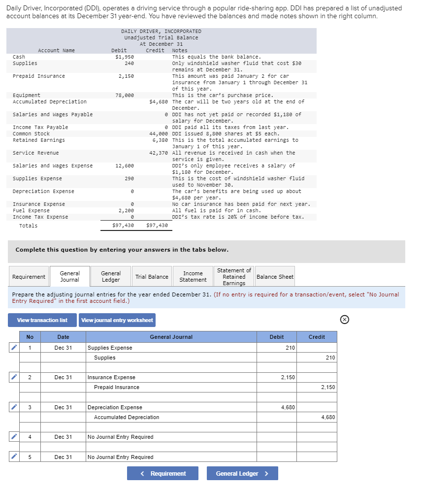
Task: Open the Requirement tab
Action: click(x=29, y=276)
